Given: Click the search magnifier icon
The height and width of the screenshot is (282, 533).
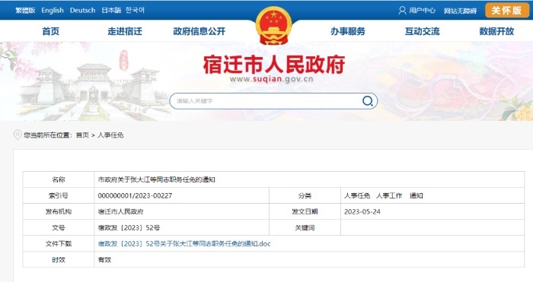Looking at the screenshot, I should click(x=368, y=101).
